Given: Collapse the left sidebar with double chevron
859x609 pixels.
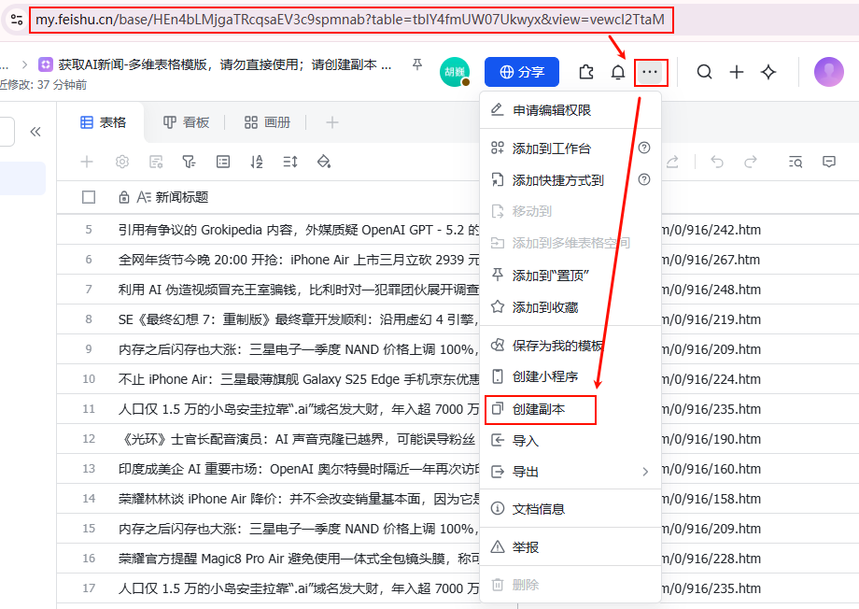Looking at the screenshot, I should (x=35, y=132).
